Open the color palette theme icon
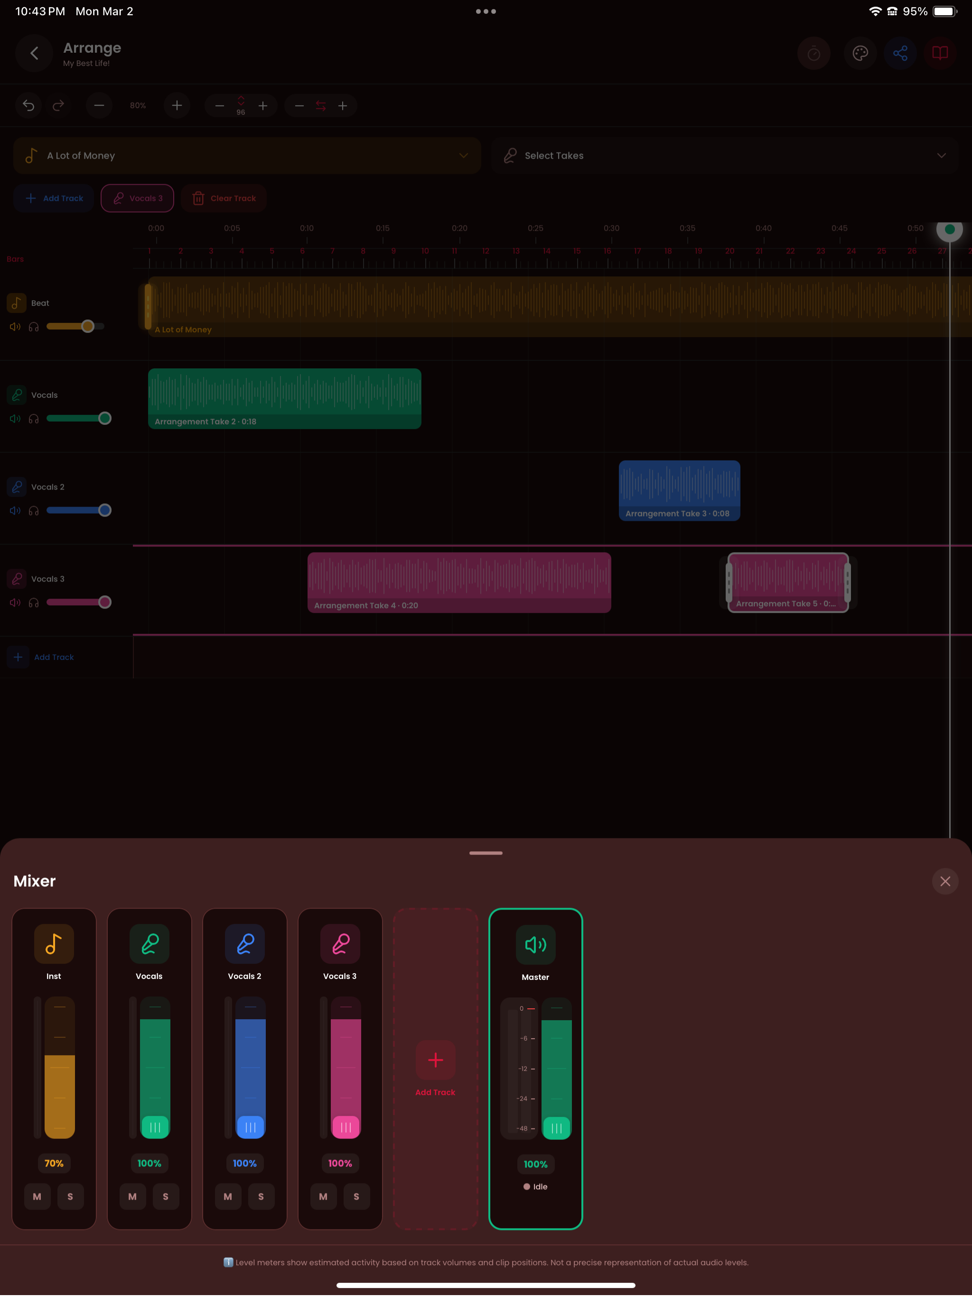This screenshot has height=1297, width=972. (860, 53)
